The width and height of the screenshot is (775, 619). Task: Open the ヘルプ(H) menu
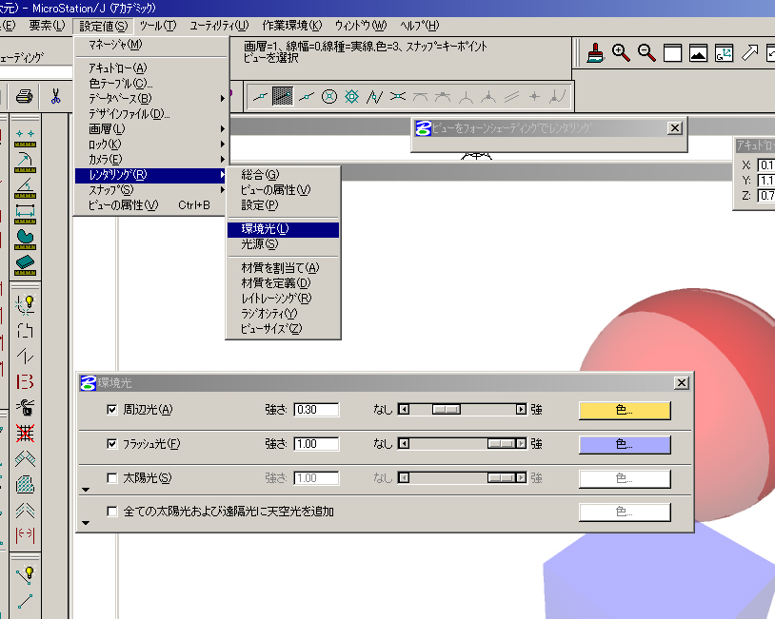419,26
